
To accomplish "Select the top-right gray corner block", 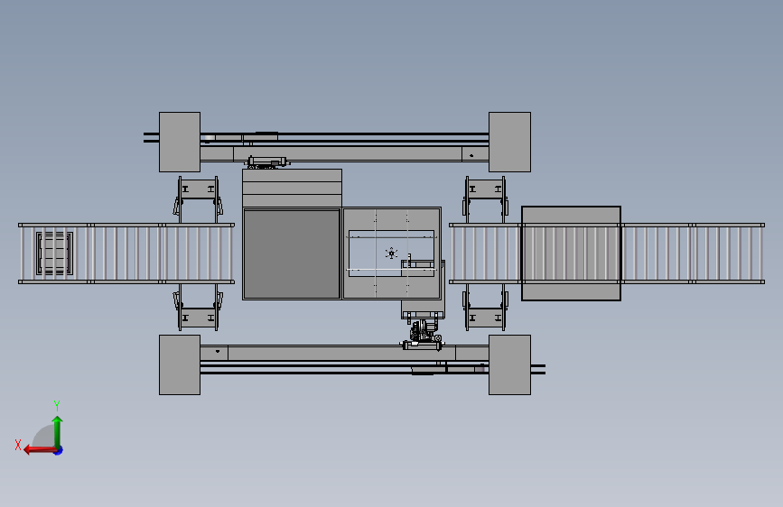I will [510, 143].
